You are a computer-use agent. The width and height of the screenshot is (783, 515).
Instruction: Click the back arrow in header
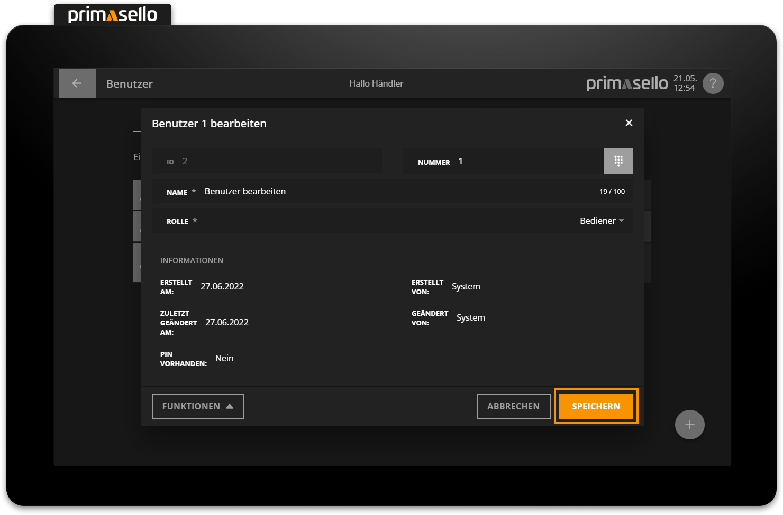77,83
